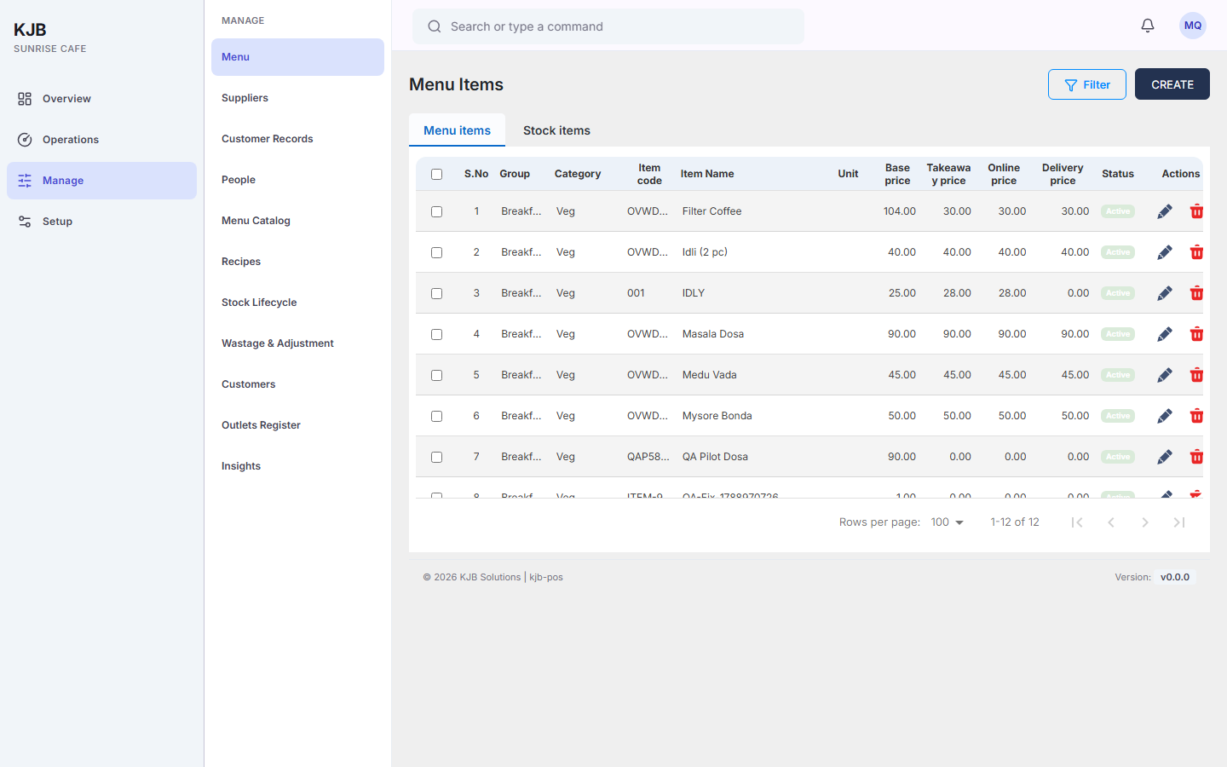Image resolution: width=1227 pixels, height=767 pixels.
Task: Click the 104.00 base price cell
Action: click(899, 211)
